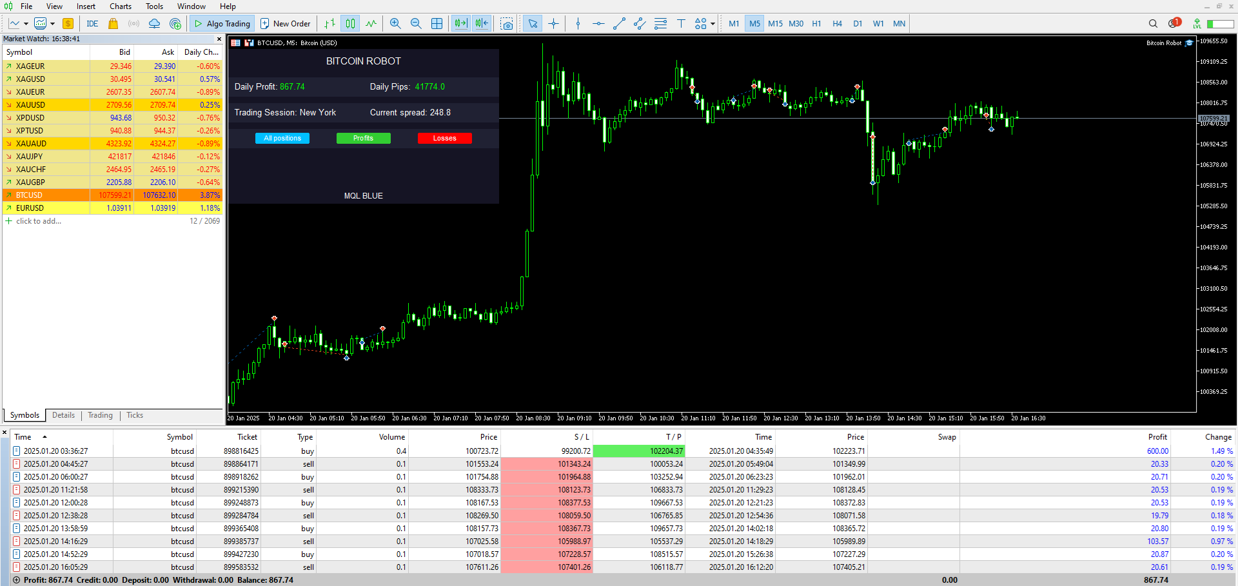Select the MN monthly timeframe
1238x586 pixels.
pos(899,24)
